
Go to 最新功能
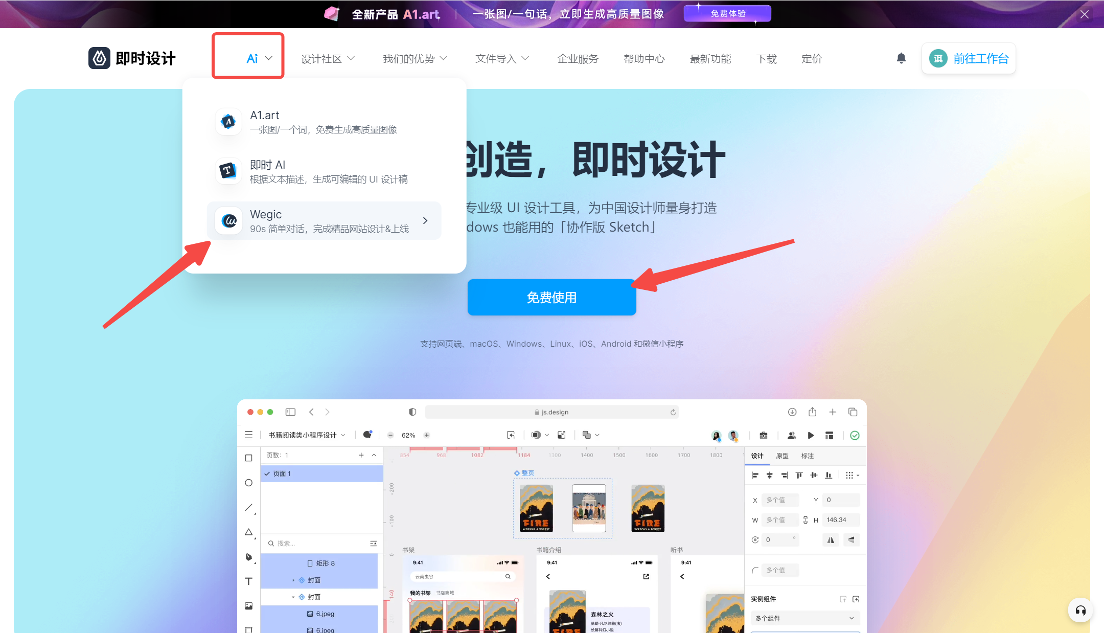coord(710,59)
